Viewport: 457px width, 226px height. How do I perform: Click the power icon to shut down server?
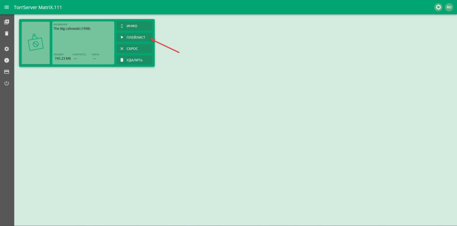click(x=7, y=83)
